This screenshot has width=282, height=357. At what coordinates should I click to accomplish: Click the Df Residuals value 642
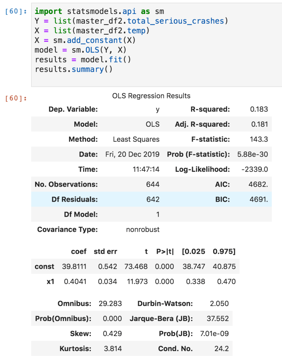(x=153, y=200)
